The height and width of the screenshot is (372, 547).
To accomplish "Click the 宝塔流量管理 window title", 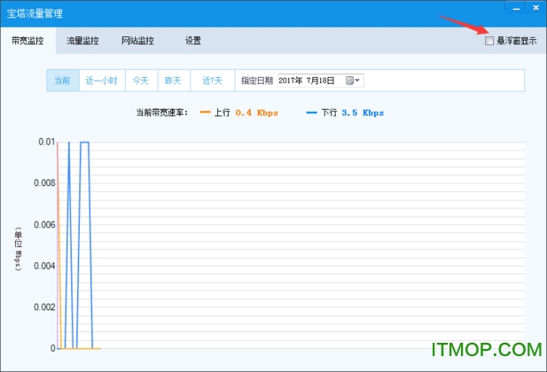I will click(x=35, y=13).
